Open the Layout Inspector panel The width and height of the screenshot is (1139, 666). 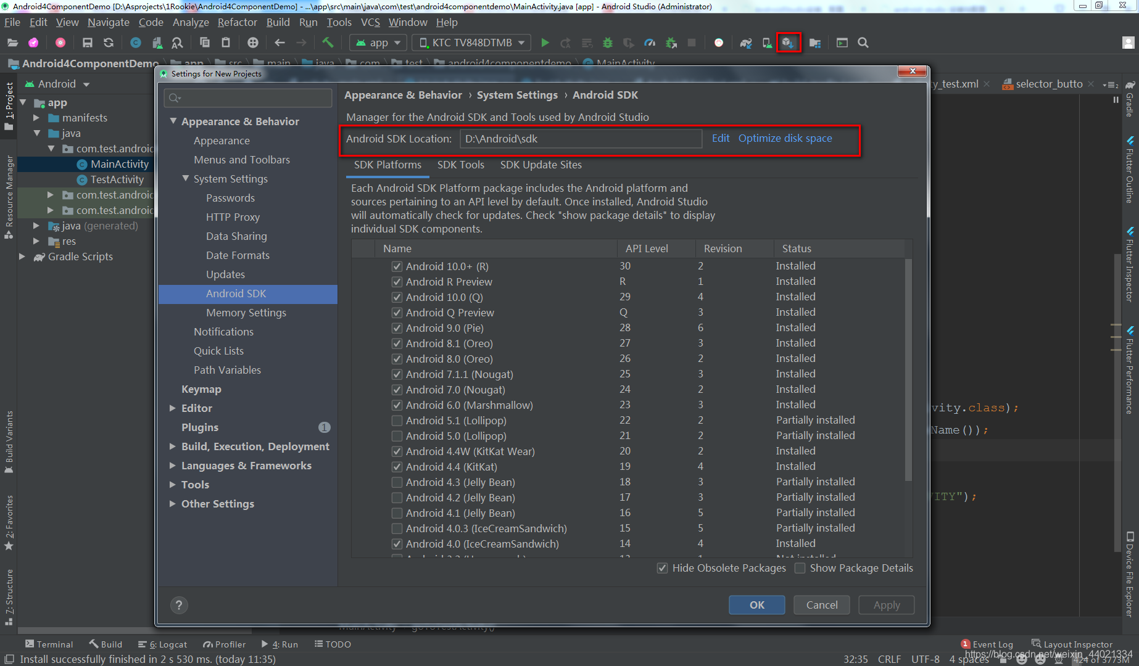(x=1072, y=644)
